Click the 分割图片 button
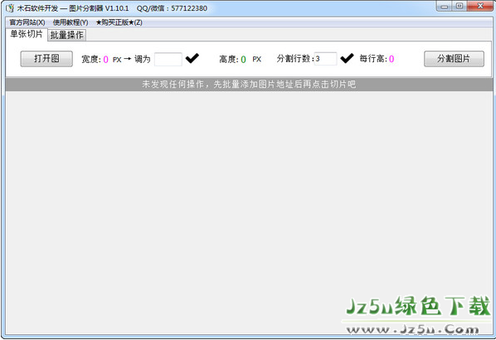Screen dimensions: 496x340 [454, 59]
